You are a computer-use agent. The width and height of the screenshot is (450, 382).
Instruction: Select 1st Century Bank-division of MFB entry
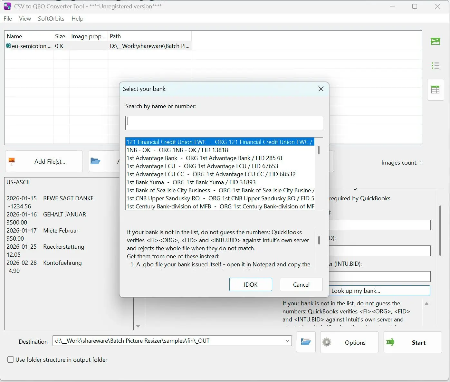coord(220,206)
